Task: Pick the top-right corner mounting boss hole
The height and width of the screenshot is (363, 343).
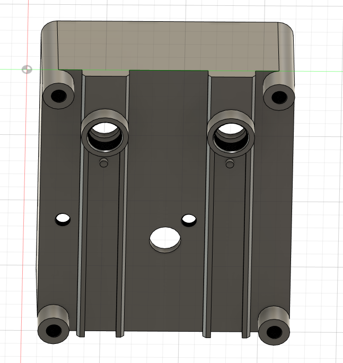Action: click(x=279, y=97)
